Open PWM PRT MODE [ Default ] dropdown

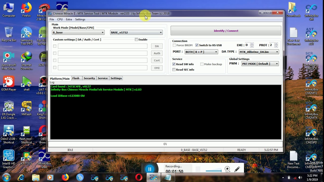[x=260, y=64]
